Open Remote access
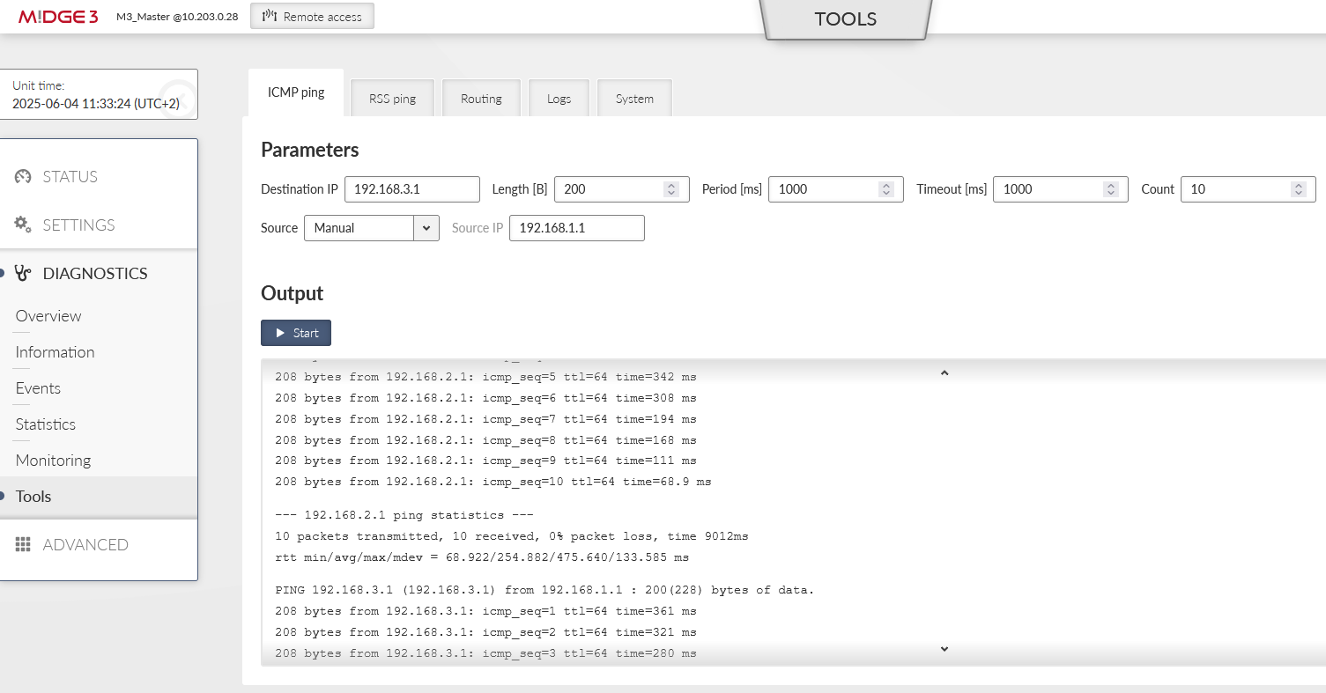The height and width of the screenshot is (693, 1326). tap(312, 16)
